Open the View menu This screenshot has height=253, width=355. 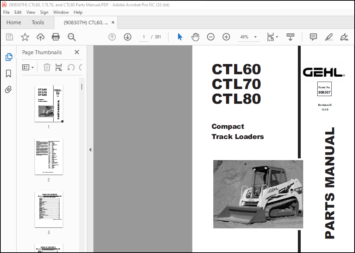[31, 12]
